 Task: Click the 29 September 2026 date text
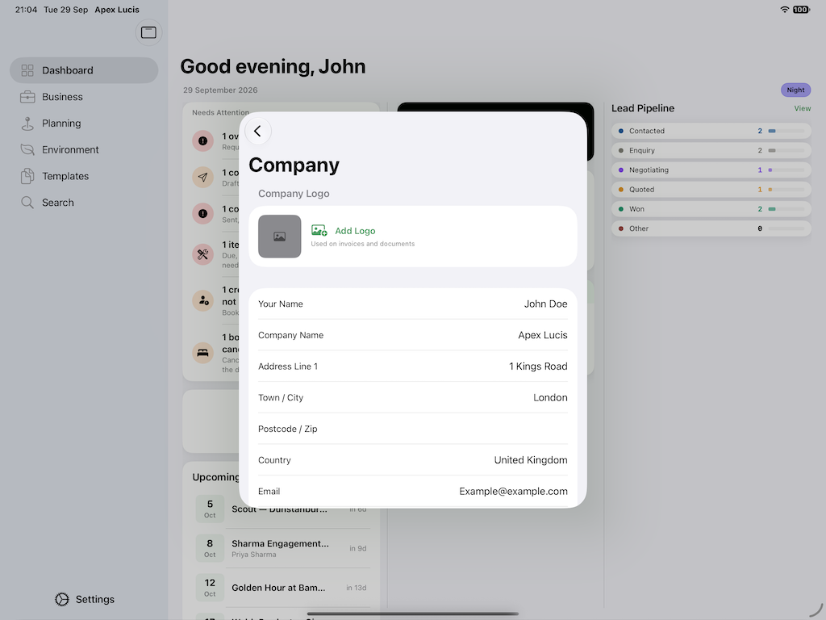pos(220,90)
